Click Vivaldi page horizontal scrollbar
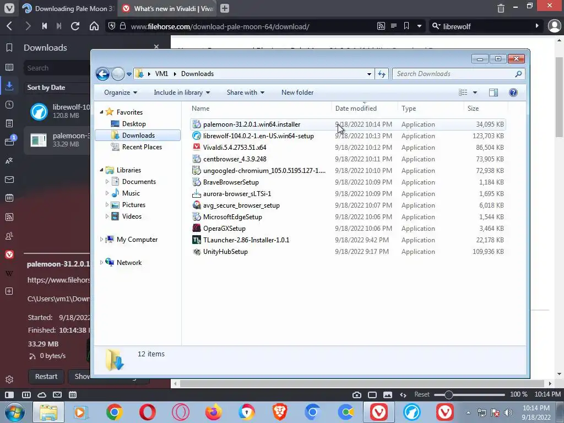Image resolution: width=564 pixels, height=423 pixels. coord(362,383)
